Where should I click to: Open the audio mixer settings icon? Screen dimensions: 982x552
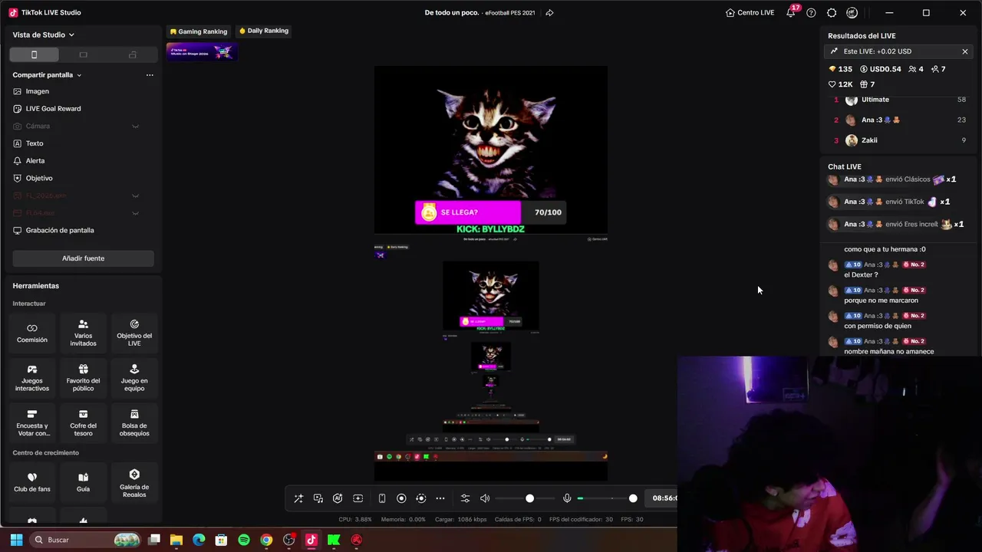click(465, 498)
